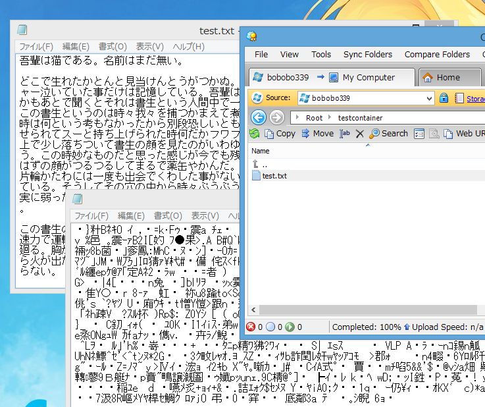Select the test.txt file row
This screenshot has height=407, width=485.
[367, 176]
